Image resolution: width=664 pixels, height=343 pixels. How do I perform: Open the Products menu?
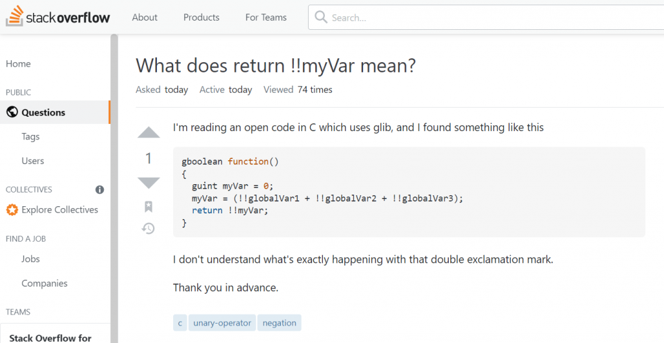click(x=201, y=18)
